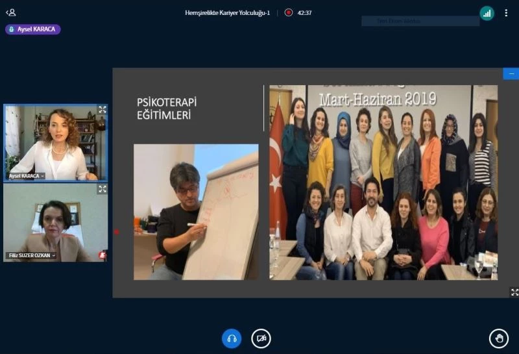Select Aysel KARACA's webcam video
Viewport: 519px width, 354px height.
[55, 143]
